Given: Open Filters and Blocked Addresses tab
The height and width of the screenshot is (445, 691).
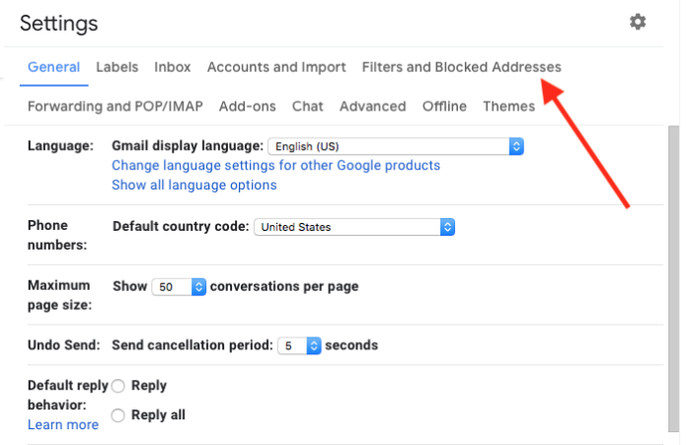Looking at the screenshot, I should (461, 67).
